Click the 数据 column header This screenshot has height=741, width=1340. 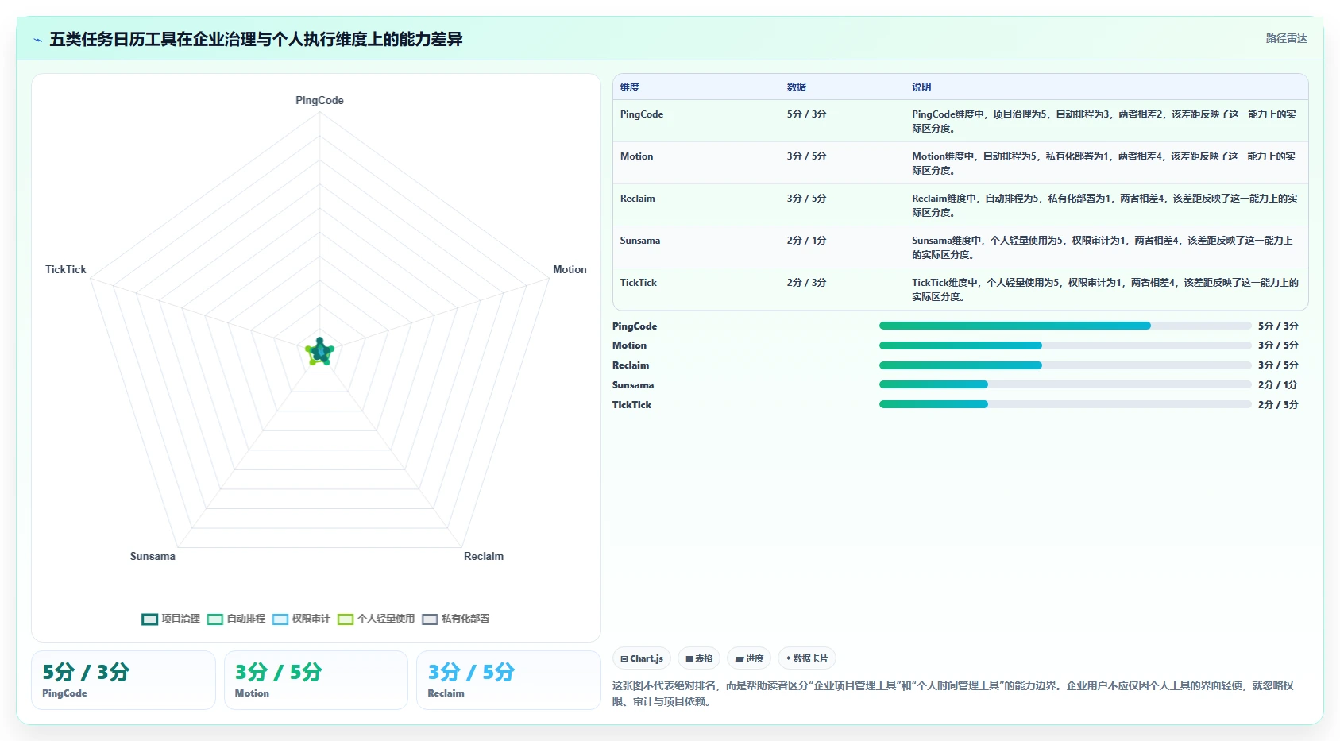pyautogui.click(x=797, y=87)
